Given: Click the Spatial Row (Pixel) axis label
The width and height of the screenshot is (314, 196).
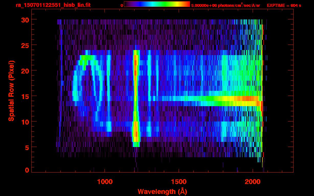Looking at the screenshot, I should pyautogui.click(x=11, y=91).
